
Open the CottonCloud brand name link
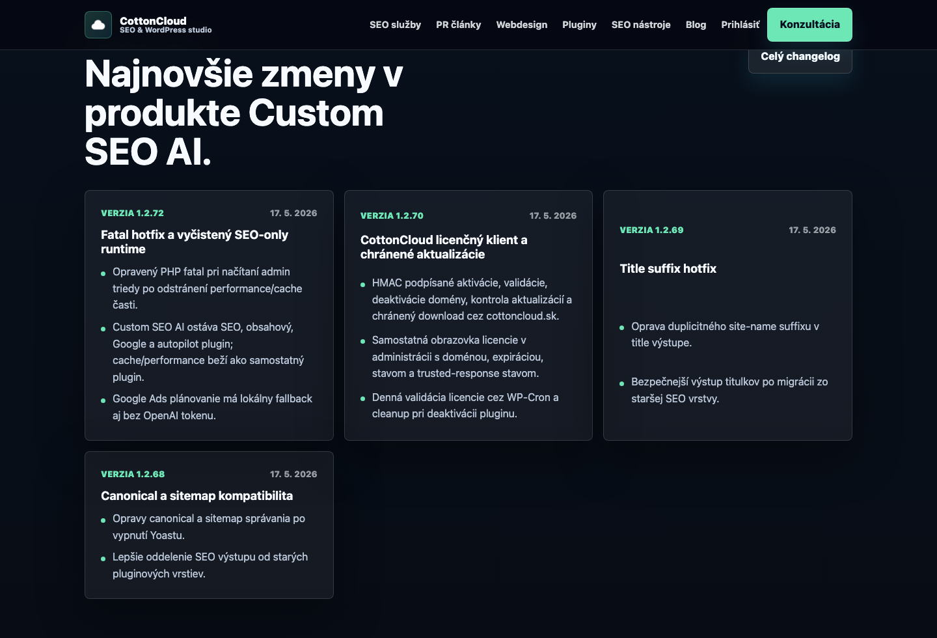(x=153, y=21)
